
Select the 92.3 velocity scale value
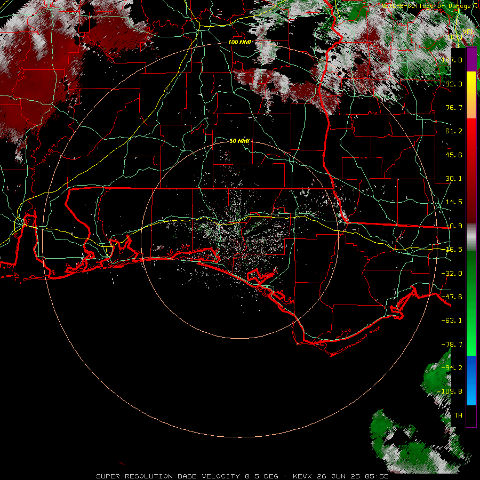(454, 84)
